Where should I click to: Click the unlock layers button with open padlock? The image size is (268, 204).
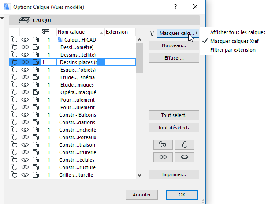(x=163, y=144)
